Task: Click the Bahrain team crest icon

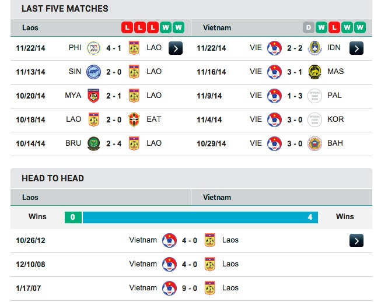Action: click(314, 143)
